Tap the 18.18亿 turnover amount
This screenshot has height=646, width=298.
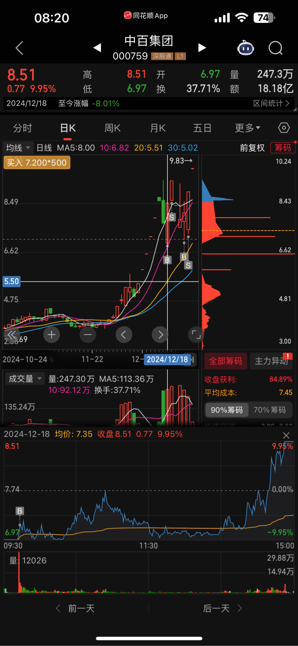275,89
